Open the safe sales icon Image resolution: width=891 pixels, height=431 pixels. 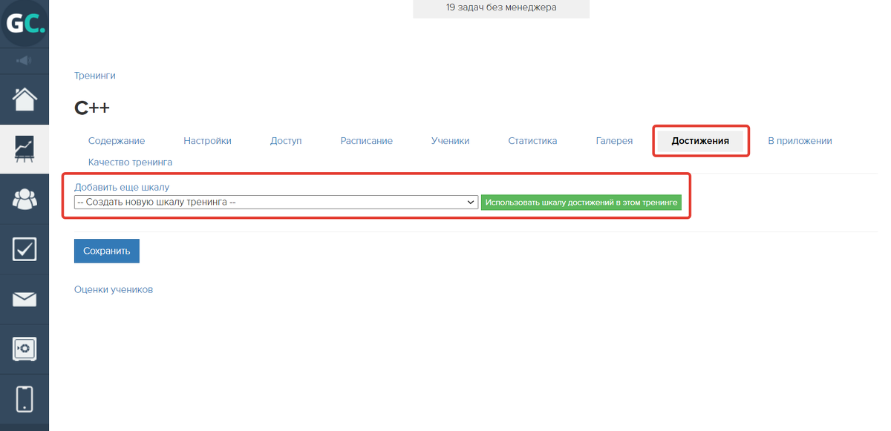[25, 349]
